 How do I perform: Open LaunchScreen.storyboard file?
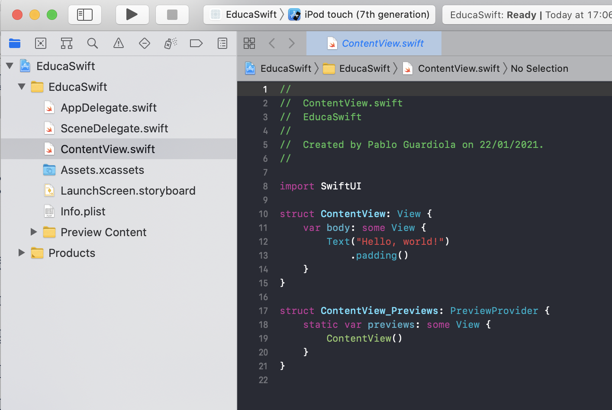(128, 191)
